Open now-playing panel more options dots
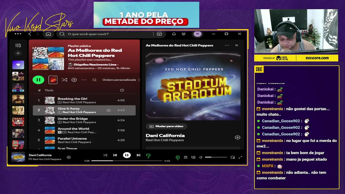345x194 pixels. tap(227, 45)
